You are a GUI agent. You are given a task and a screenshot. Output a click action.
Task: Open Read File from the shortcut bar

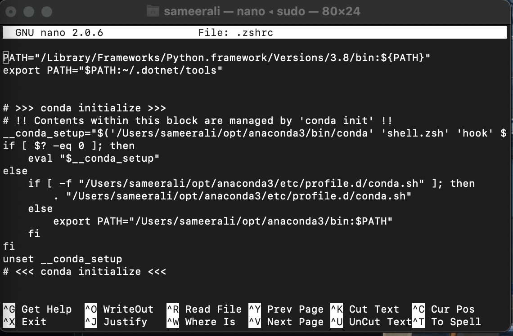coord(213,309)
